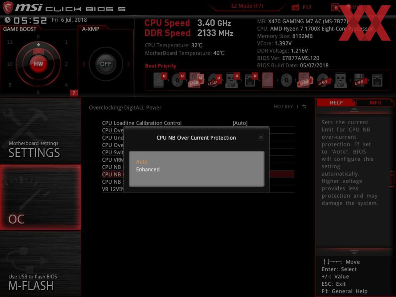Click the MotherBoard Temperature 40°C reading
The width and height of the screenshot is (396, 297).
click(185, 53)
